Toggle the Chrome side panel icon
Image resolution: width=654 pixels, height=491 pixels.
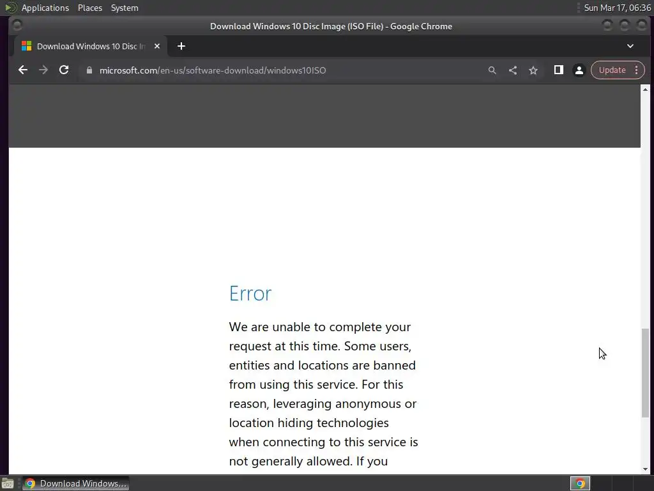click(558, 70)
